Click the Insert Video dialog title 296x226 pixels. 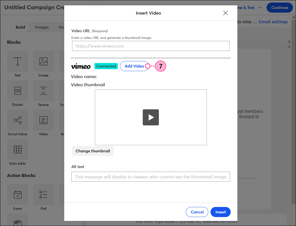pyautogui.click(x=148, y=13)
